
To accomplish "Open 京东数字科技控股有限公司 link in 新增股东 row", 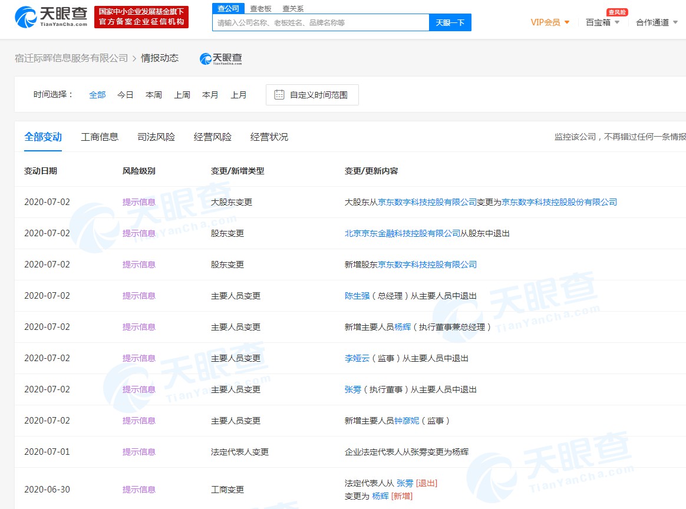I will coord(427,265).
